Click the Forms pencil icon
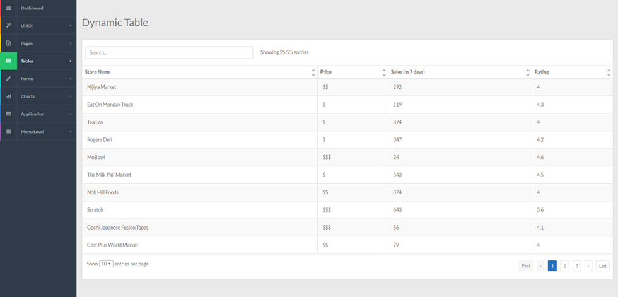This screenshot has width=618, height=297. (x=9, y=79)
